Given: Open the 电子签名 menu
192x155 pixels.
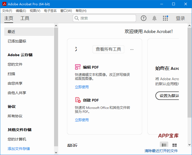Looking at the screenshot, I should pyautogui.click(x=50, y=11).
